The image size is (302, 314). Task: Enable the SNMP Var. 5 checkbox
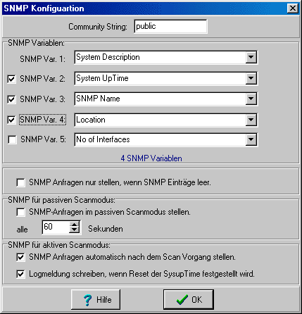[x=12, y=139]
